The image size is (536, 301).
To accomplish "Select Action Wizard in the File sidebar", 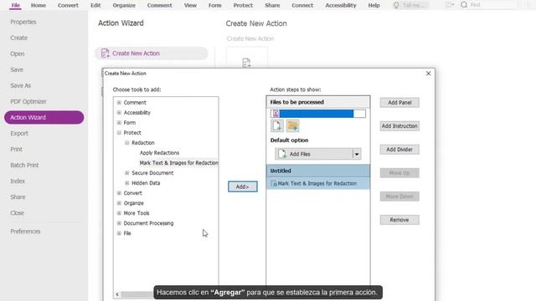I will coord(44,117).
